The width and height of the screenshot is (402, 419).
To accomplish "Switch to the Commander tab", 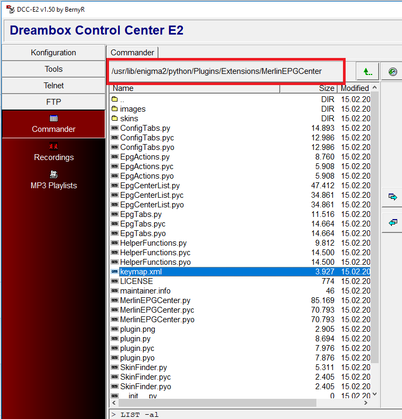I will [x=132, y=53].
